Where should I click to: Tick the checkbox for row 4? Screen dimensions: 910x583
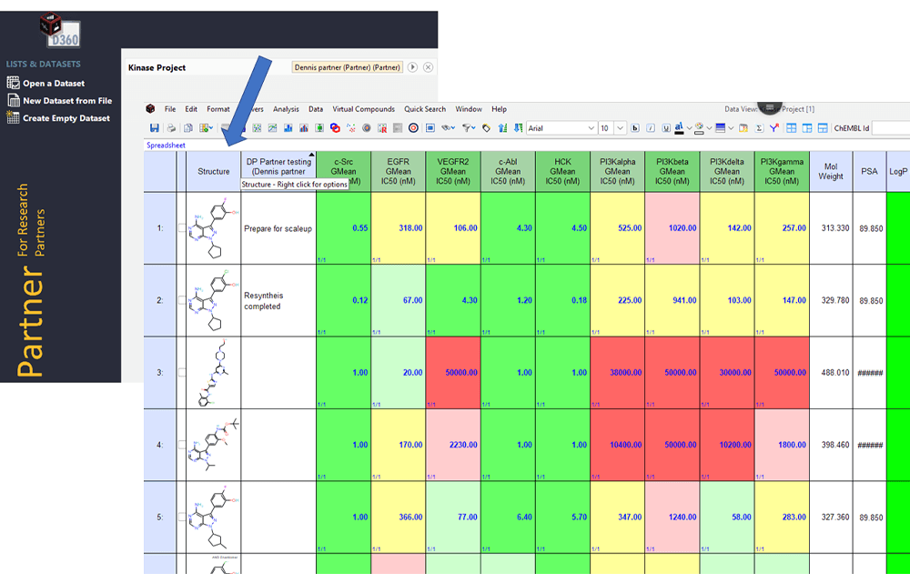pyautogui.click(x=182, y=445)
